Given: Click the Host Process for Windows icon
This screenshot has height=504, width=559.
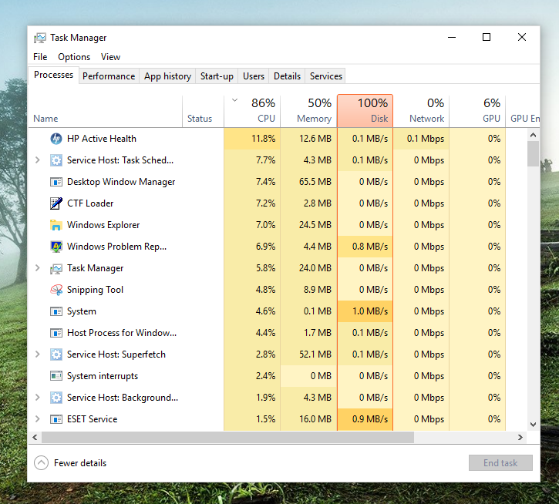Looking at the screenshot, I should [56, 333].
